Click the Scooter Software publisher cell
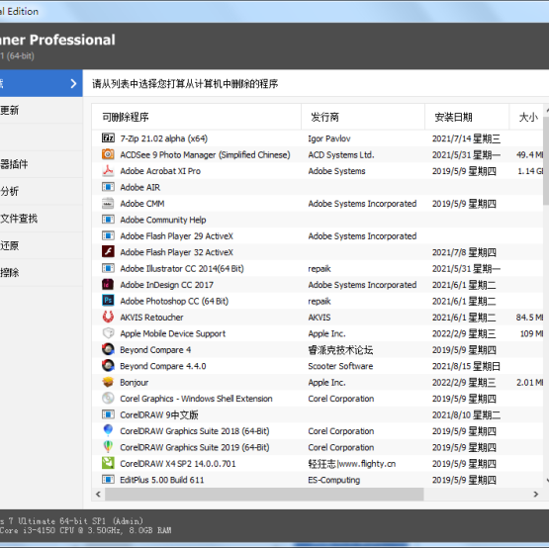 pos(340,366)
